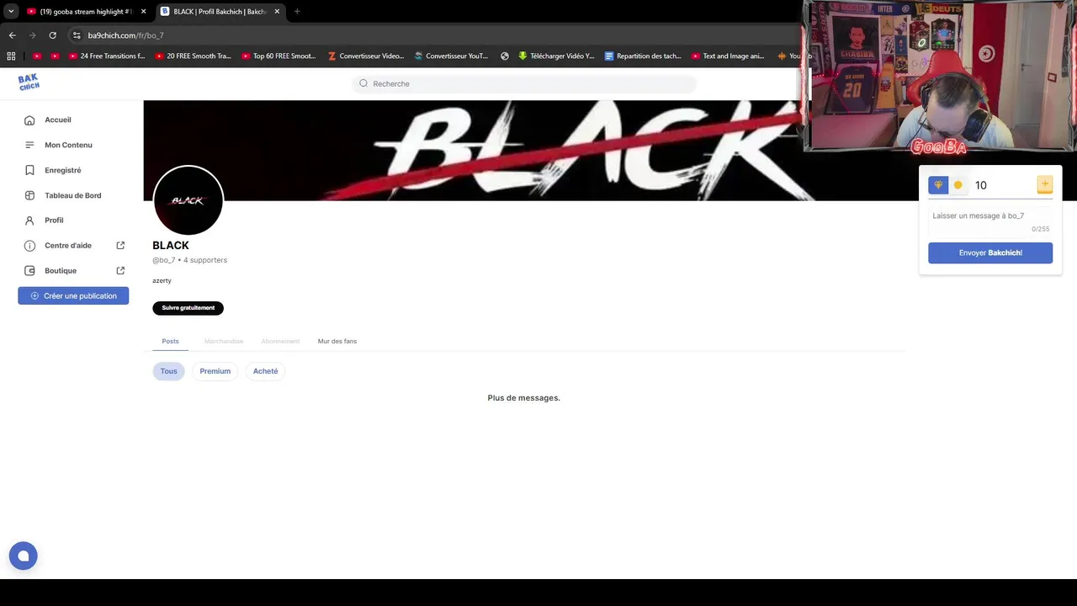Open 24 Free Transitions bookmark
The width and height of the screenshot is (1077, 606).
click(106, 56)
